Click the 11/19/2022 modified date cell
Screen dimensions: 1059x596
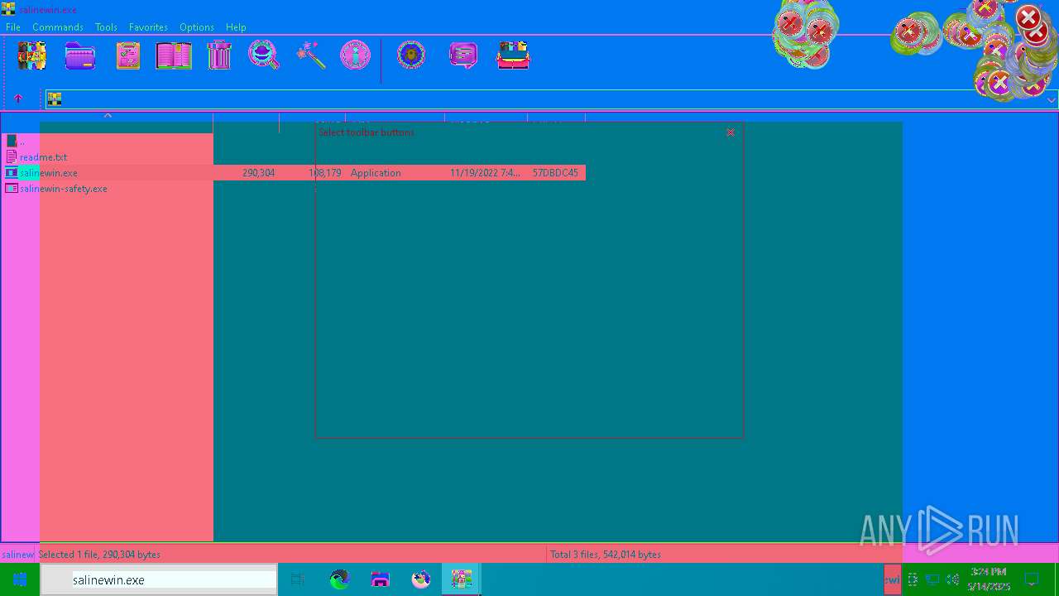485,173
